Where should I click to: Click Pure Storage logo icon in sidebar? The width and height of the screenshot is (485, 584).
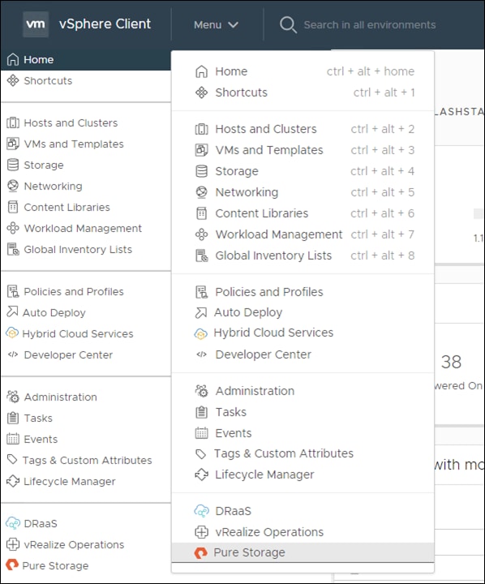tap(12, 565)
